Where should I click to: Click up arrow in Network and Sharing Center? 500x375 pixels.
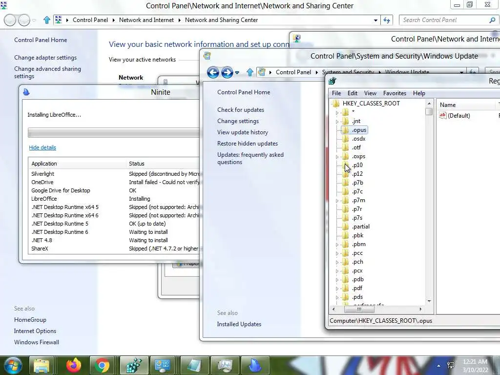47,20
